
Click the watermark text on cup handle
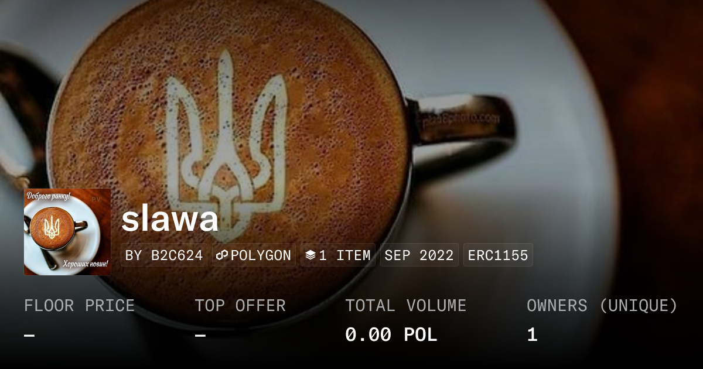point(460,119)
